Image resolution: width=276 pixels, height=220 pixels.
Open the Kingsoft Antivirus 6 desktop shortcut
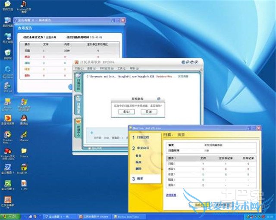7,169
